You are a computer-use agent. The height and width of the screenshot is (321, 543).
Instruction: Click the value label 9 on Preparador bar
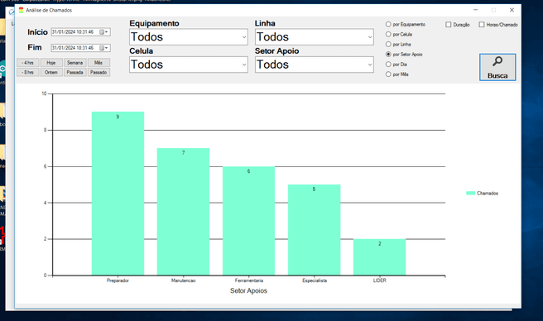pos(118,117)
